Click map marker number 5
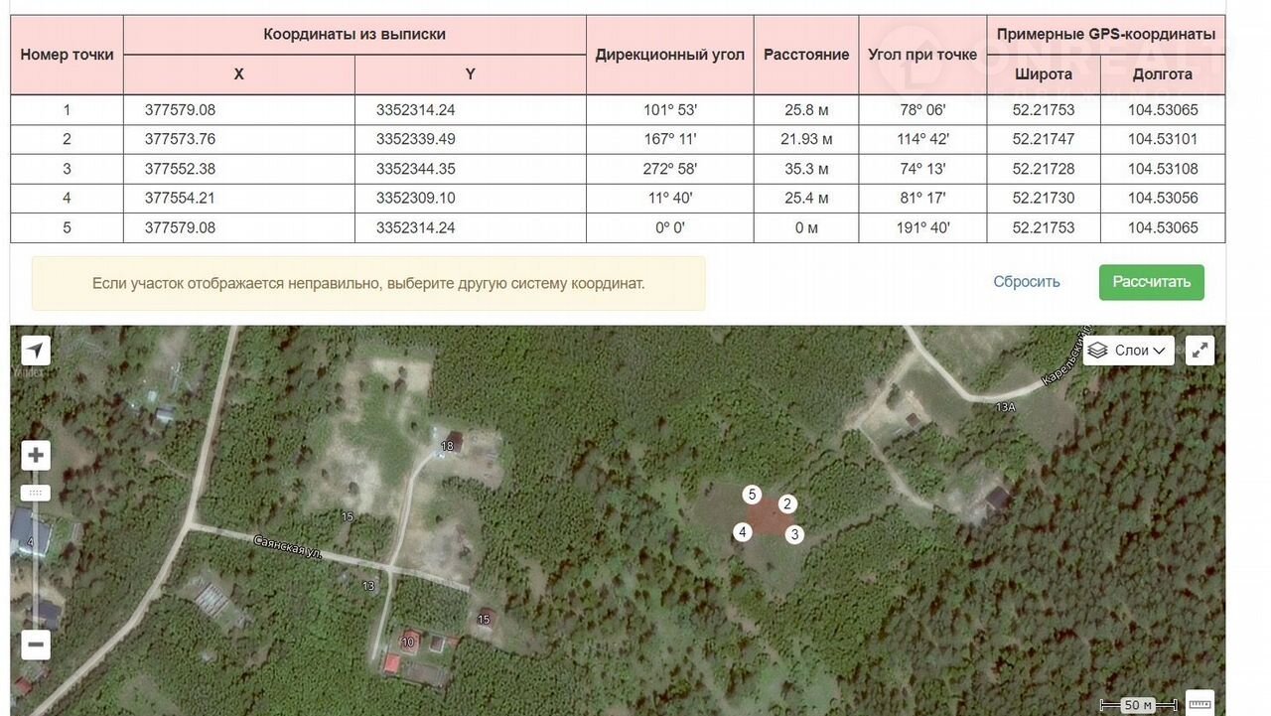The image size is (1271, 716). pyautogui.click(x=752, y=495)
